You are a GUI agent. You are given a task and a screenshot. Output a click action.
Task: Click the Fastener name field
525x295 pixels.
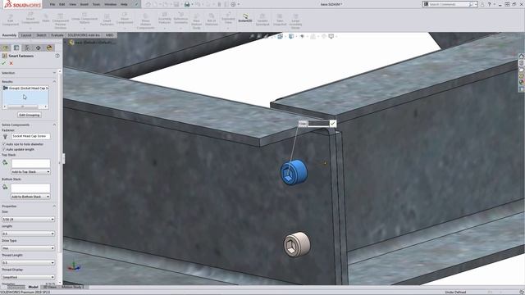(31, 136)
